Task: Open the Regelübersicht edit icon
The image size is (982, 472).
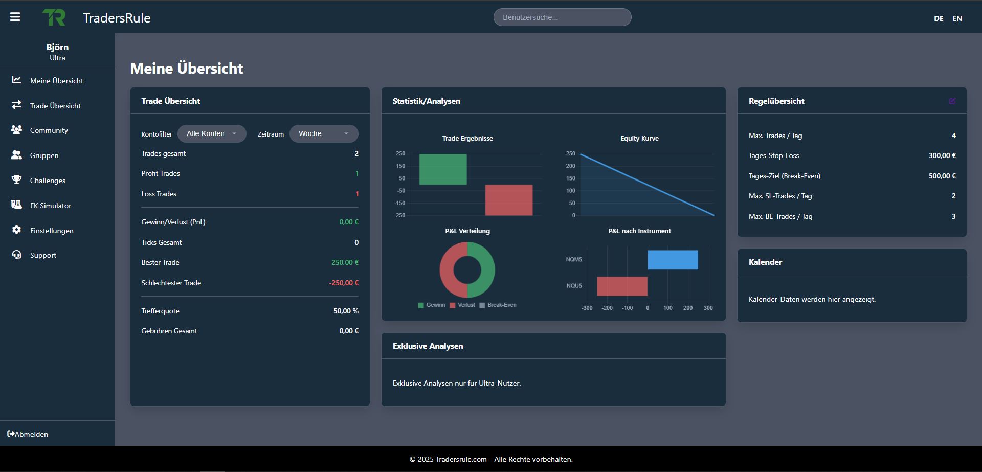Action: [x=952, y=101]
